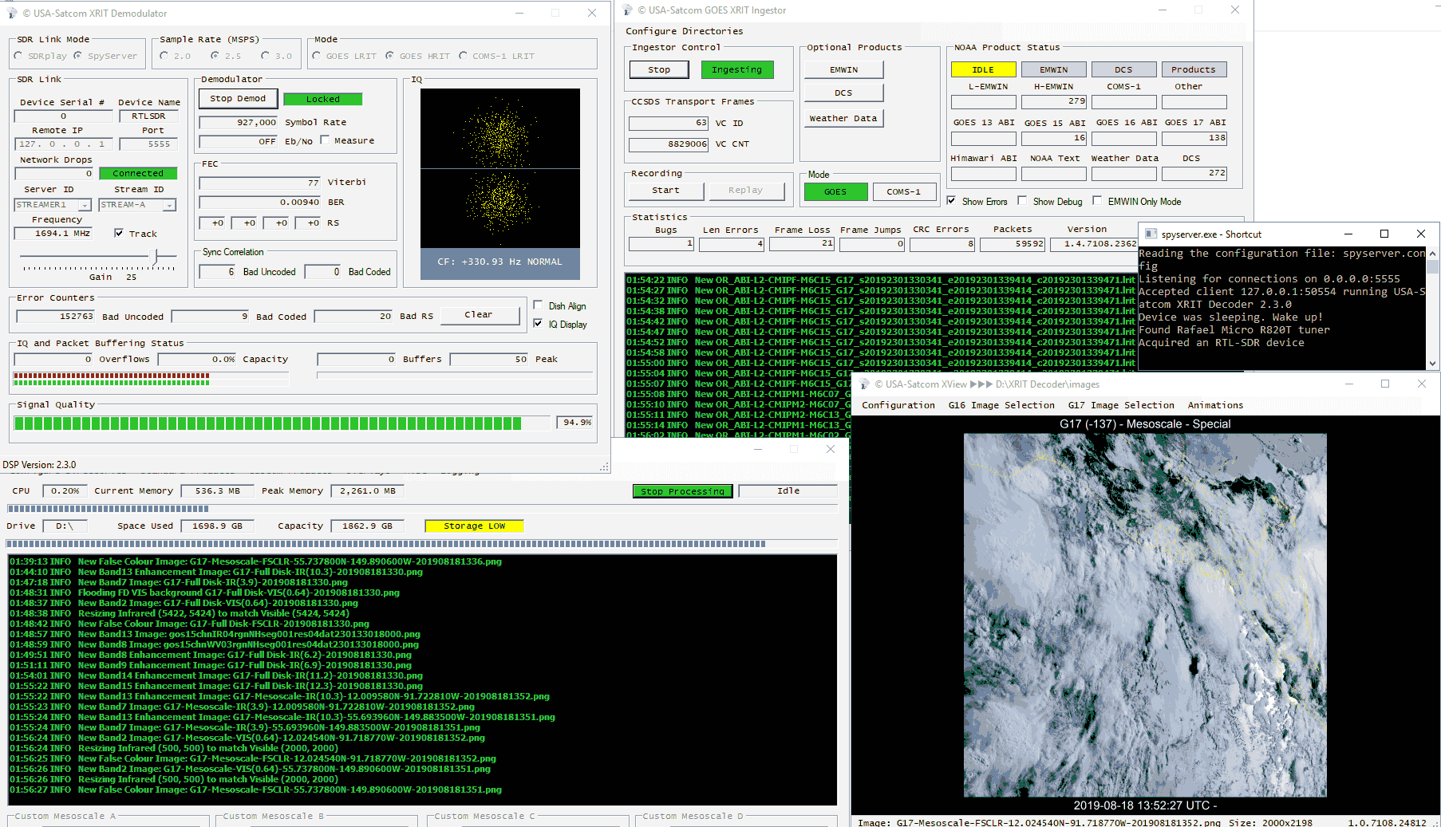1441x827 pixels.
Task: Click the yellow Storage LOW indicator
Action: point(474,526)
